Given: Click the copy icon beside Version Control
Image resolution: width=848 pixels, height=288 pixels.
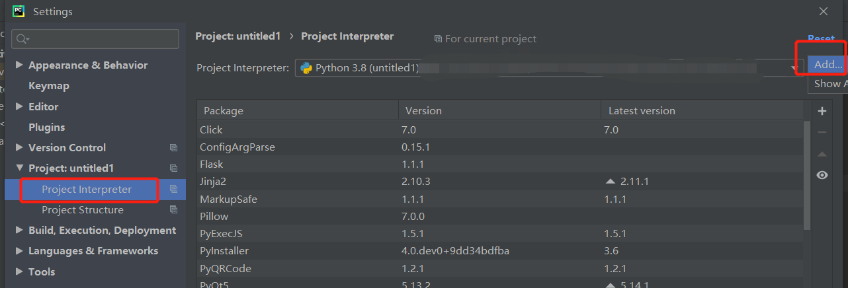Looking at the screenshot, I should (173, 148).
